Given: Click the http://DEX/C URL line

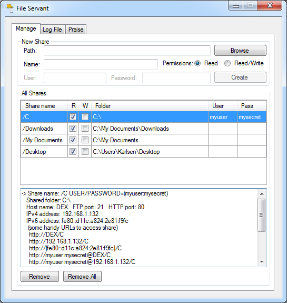Looking at the screenshot, I should click(46, 234).
